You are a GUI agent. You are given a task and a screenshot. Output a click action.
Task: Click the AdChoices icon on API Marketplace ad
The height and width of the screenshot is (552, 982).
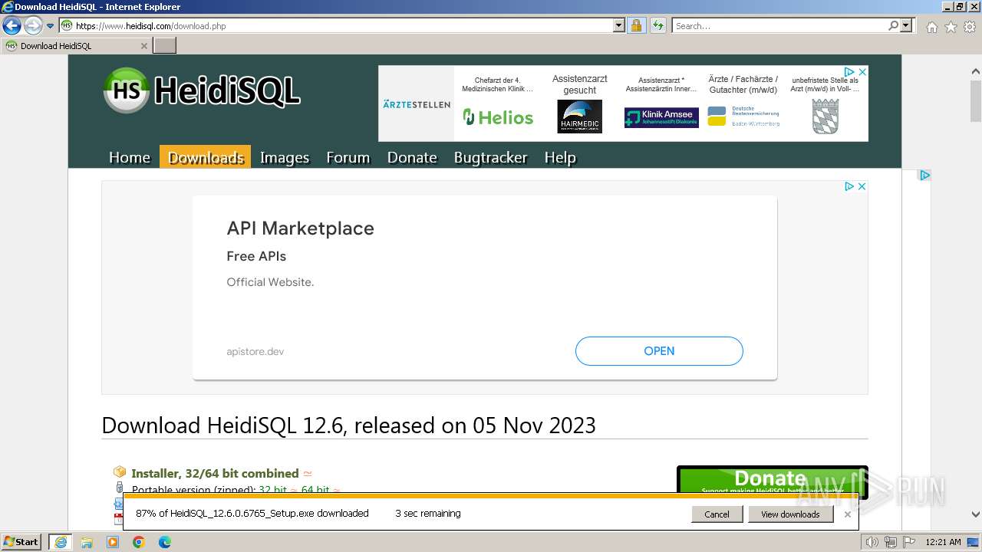[849, 186]
